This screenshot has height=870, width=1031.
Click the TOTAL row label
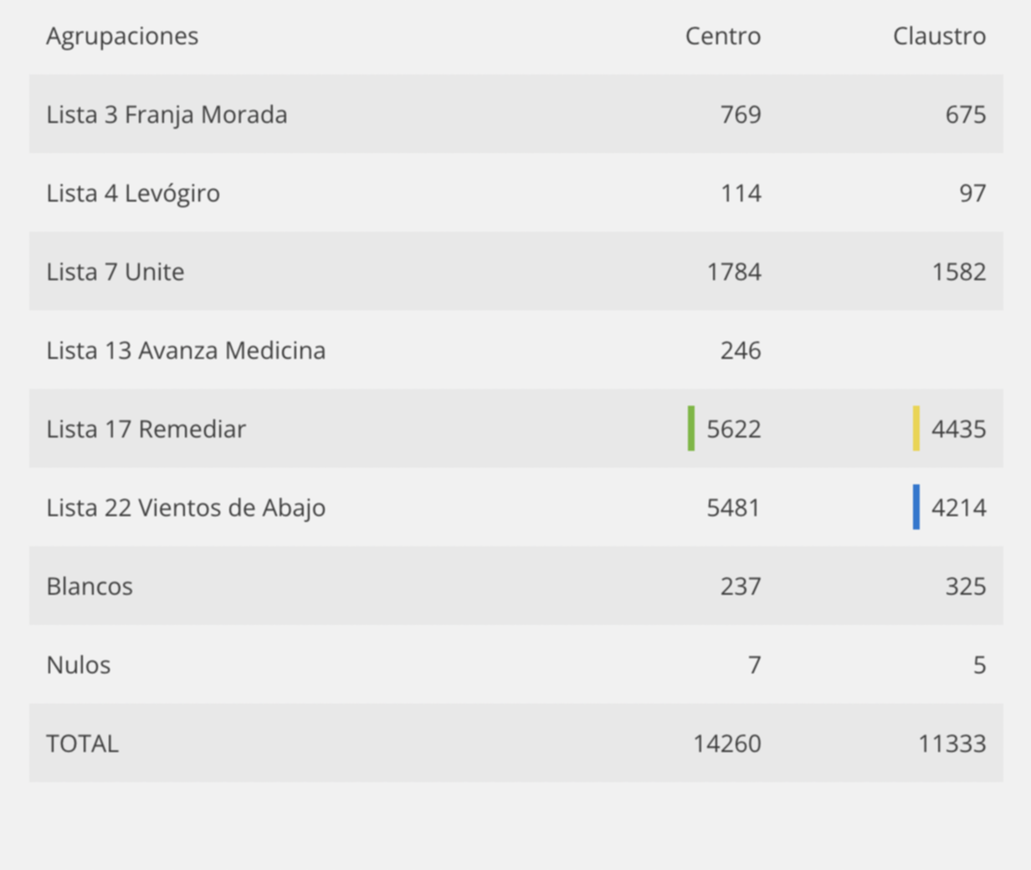pos(82,744)
